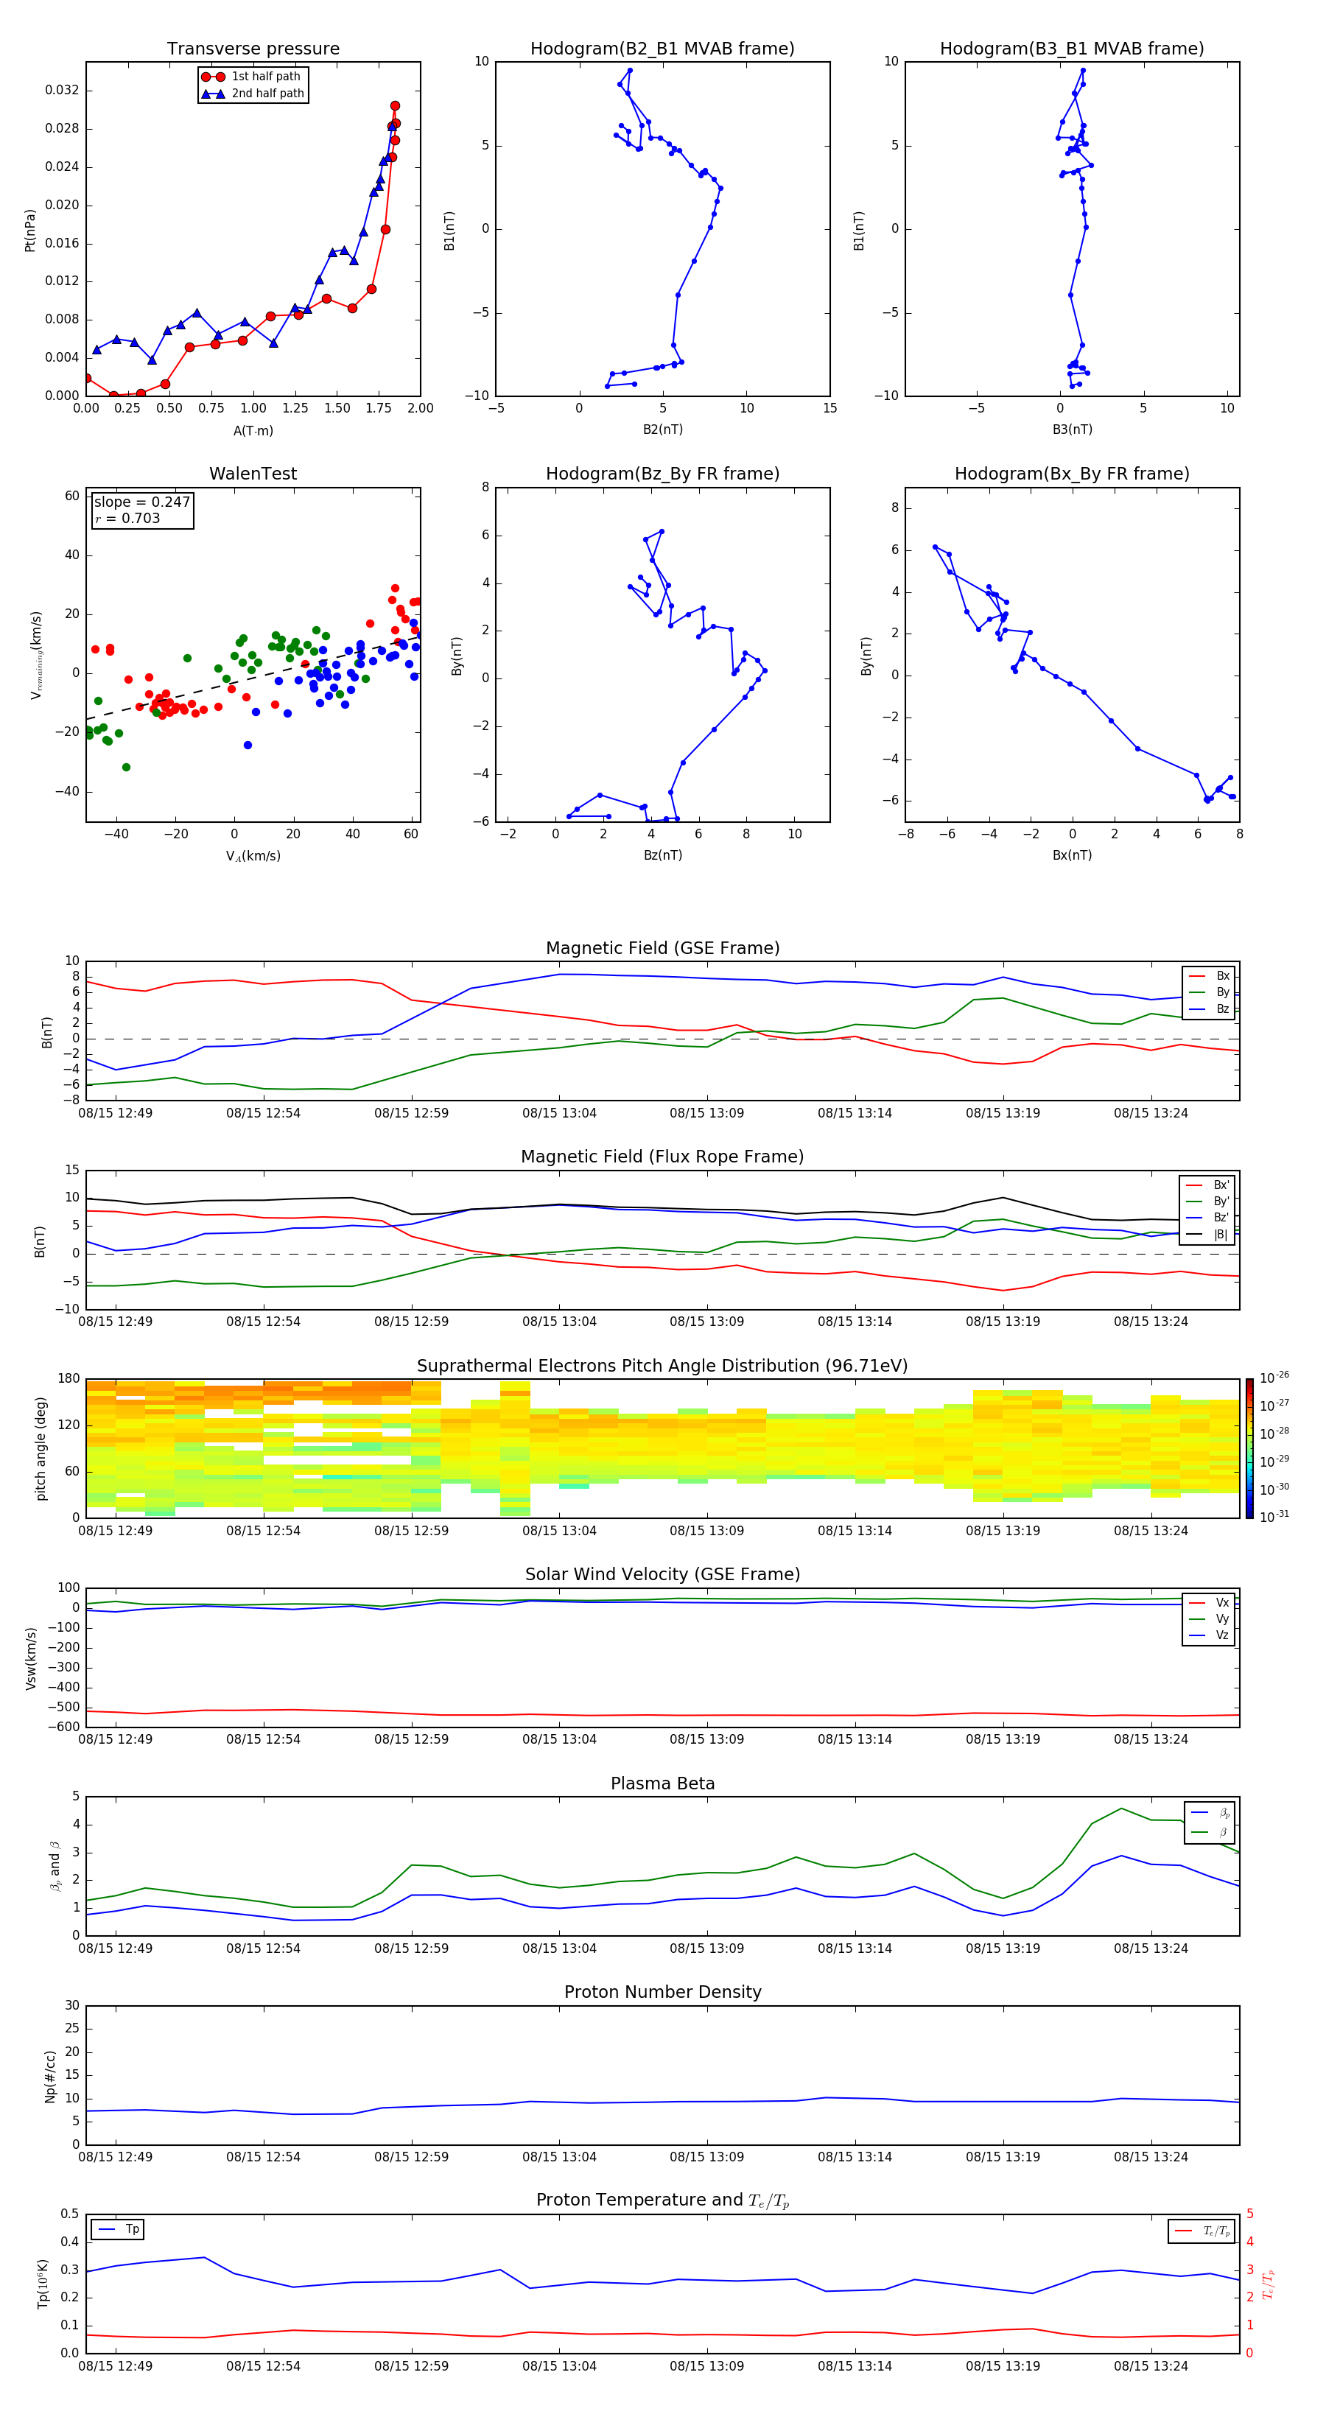The width and height of the screenshot is (1326, 2431).
Task: Click the 'Hodogram(B2_B1 MVAB frame)' title
Action: (662, 49)
